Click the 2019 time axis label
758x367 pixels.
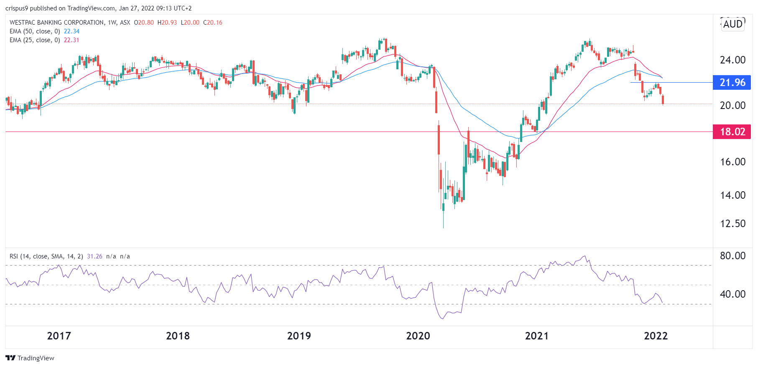tap(299, 336)
